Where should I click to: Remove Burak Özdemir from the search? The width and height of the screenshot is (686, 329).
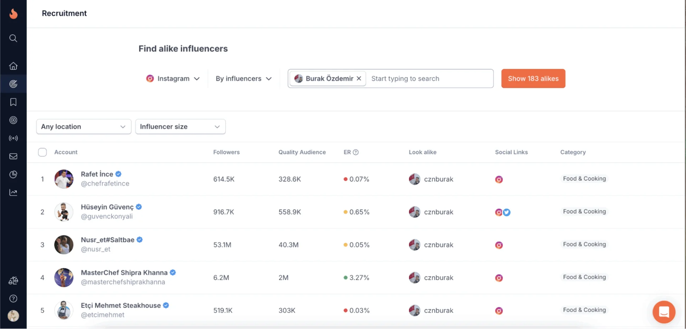359,79
